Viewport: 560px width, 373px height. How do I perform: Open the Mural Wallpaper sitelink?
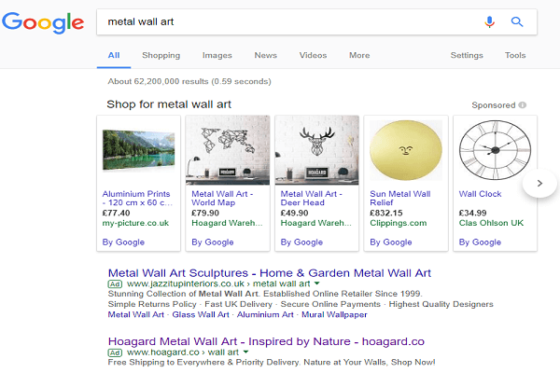coord(334,315)
